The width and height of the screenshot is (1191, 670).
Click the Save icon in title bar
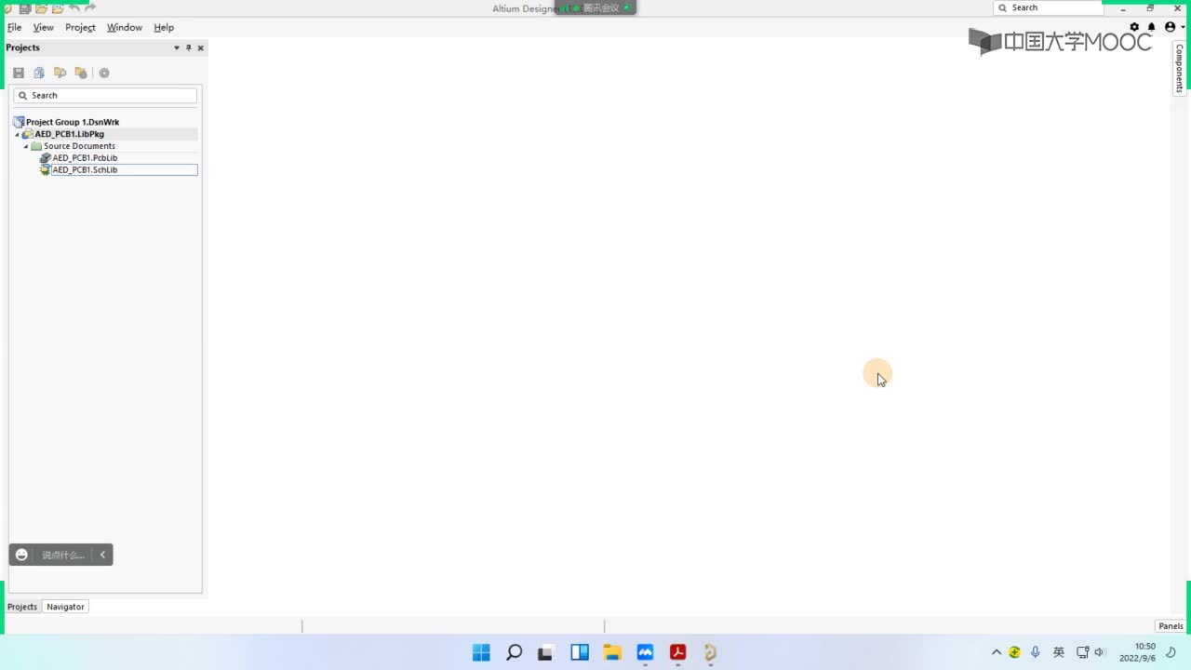tap(24, 8)
